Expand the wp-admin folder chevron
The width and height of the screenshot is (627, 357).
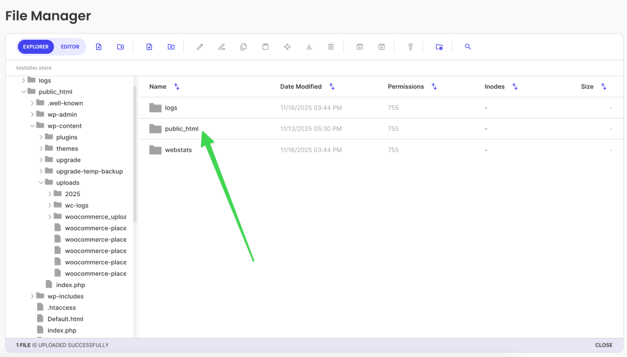coord(33,115)
